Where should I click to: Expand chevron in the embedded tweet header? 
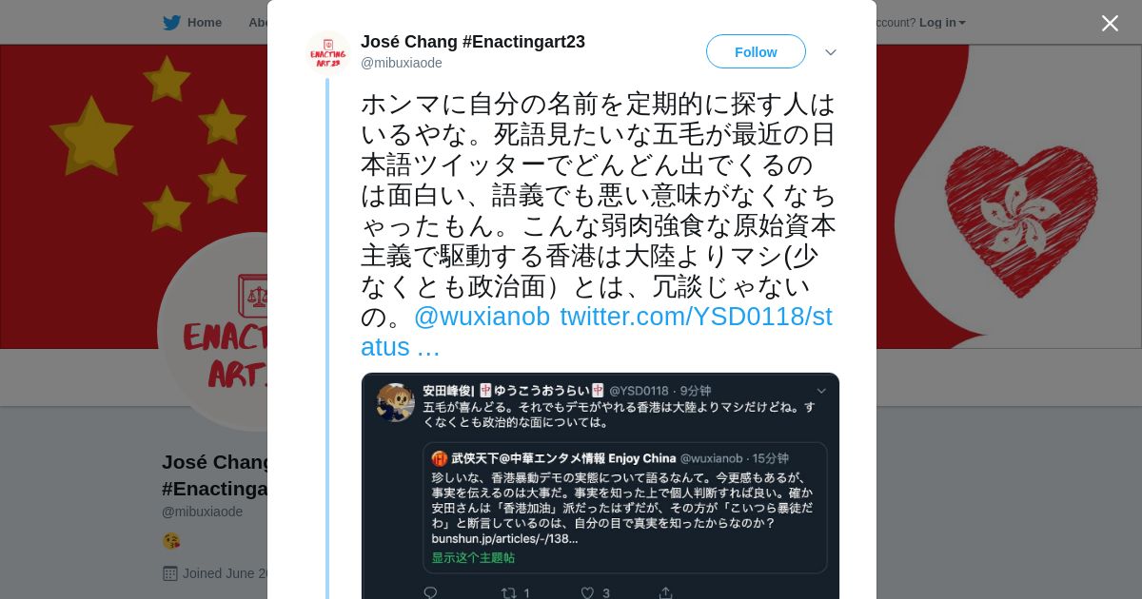[821, 391]
